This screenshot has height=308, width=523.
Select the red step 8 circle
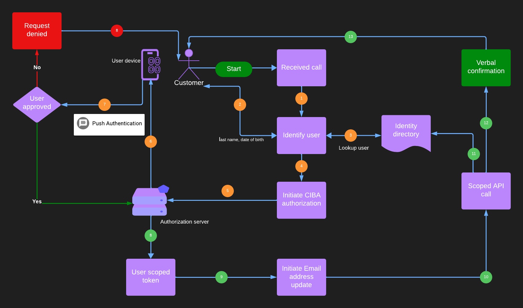pyautogui.click(x=117, y=30)
